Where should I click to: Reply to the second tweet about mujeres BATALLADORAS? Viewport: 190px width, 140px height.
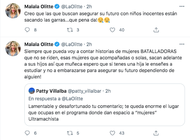27,133
